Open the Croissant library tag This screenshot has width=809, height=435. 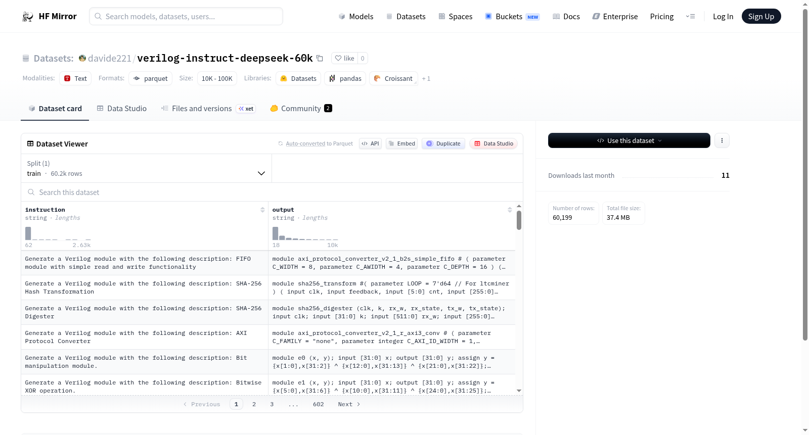point(393,78)
